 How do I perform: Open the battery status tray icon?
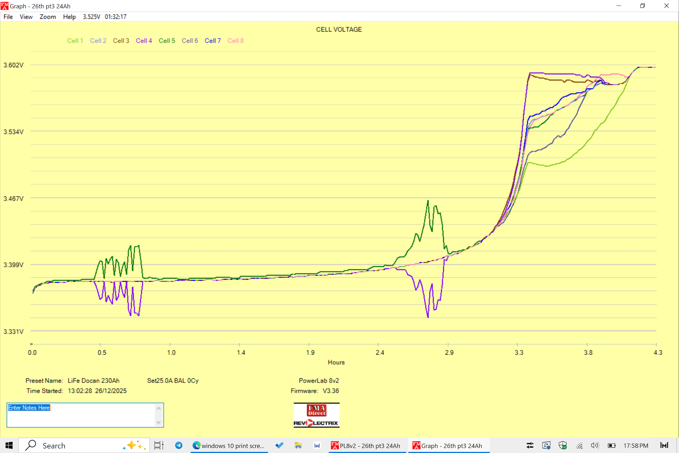611,446
